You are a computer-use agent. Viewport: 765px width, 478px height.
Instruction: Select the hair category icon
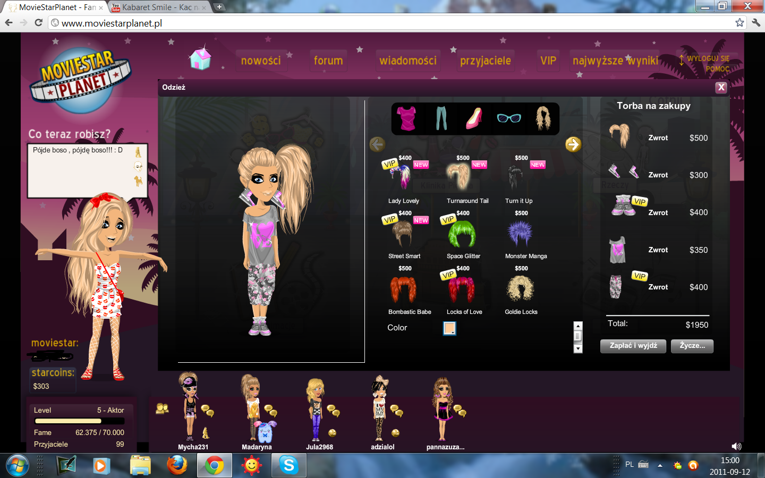[x=543, y=118]
